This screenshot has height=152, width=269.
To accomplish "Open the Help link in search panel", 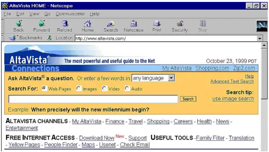I will [249, 76].
